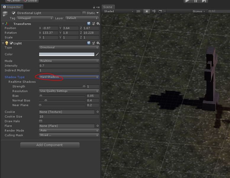The image size is (230, 178).
Task: Open the Shaded draw mode dropdown
Action: [118, 11]
